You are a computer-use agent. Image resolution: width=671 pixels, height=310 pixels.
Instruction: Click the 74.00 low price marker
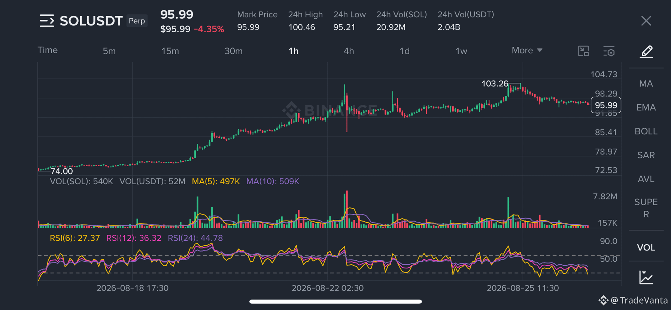coord(62,171)
